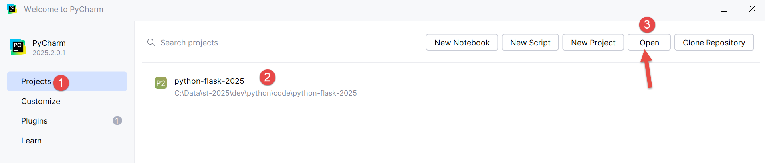The image size is (765, 163).
Task: Click the PyCharm logo in sidebar
Action: pyautogui.click(x=18, y=47)
